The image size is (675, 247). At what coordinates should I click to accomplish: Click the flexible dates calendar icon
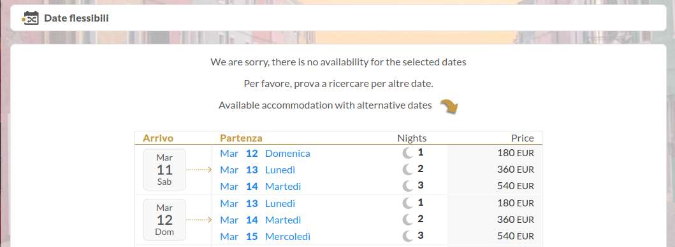click(30, 18)
